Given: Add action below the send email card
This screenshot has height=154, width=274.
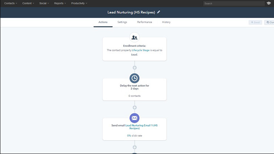Looking at the screenshot, I should click(x=134, y=147).
